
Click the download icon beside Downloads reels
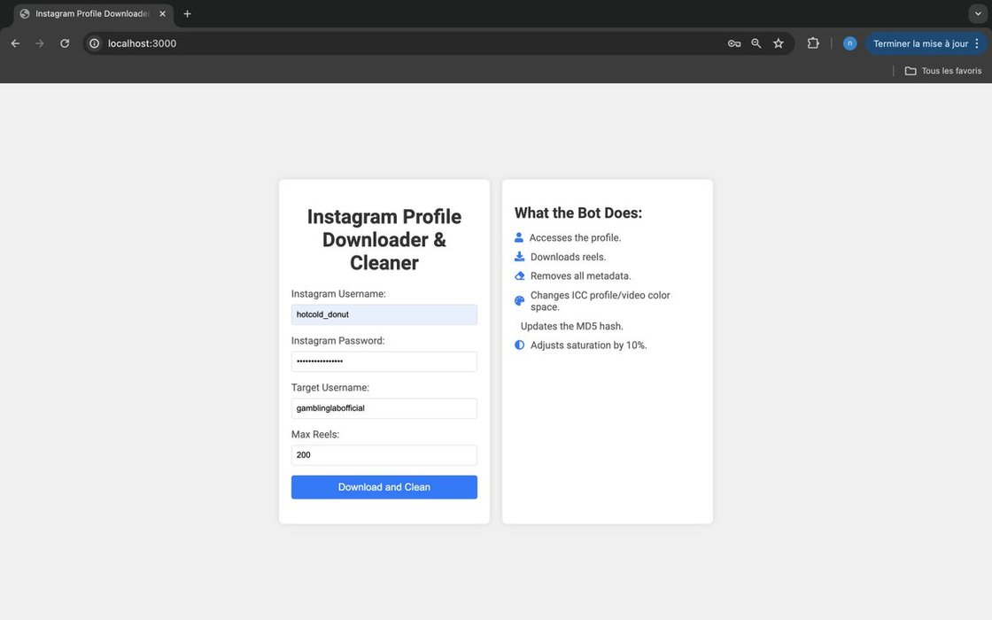coord(519,256)
